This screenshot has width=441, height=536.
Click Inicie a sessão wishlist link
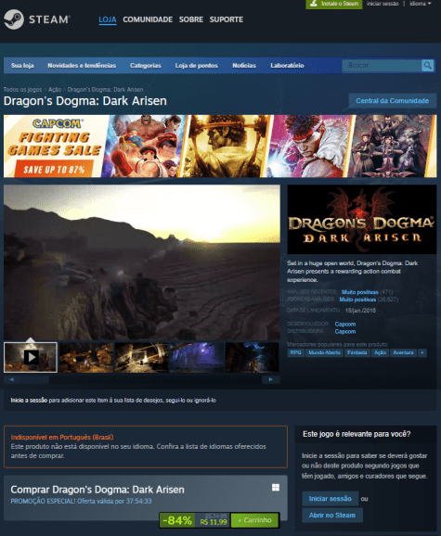[29, 401]
